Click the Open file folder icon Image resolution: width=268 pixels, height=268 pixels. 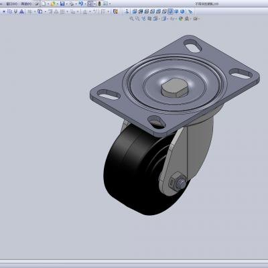coord(53,4)
